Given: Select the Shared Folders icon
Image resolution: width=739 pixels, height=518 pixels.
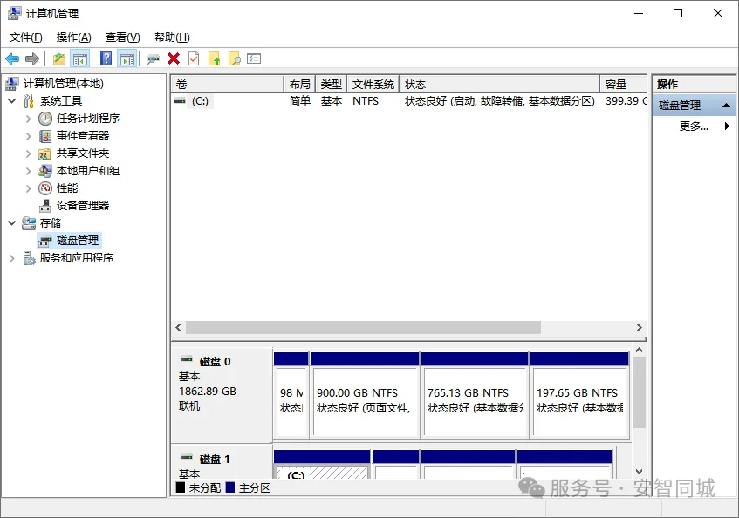Looking at the screenshot, I should tap(44, 153).
